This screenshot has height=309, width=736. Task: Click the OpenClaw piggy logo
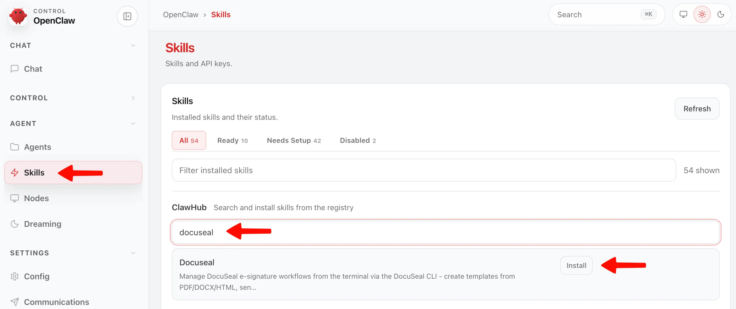click(x=18, y=16)
